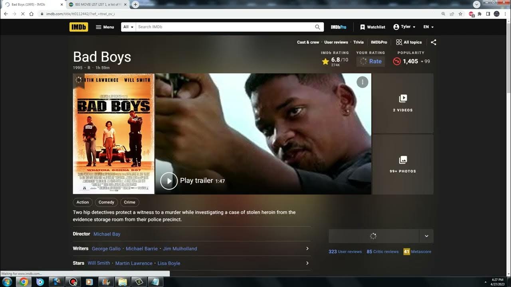Open the Bad Boys poster thumbnail
The image size is (511, 287).
click(113, 134)
